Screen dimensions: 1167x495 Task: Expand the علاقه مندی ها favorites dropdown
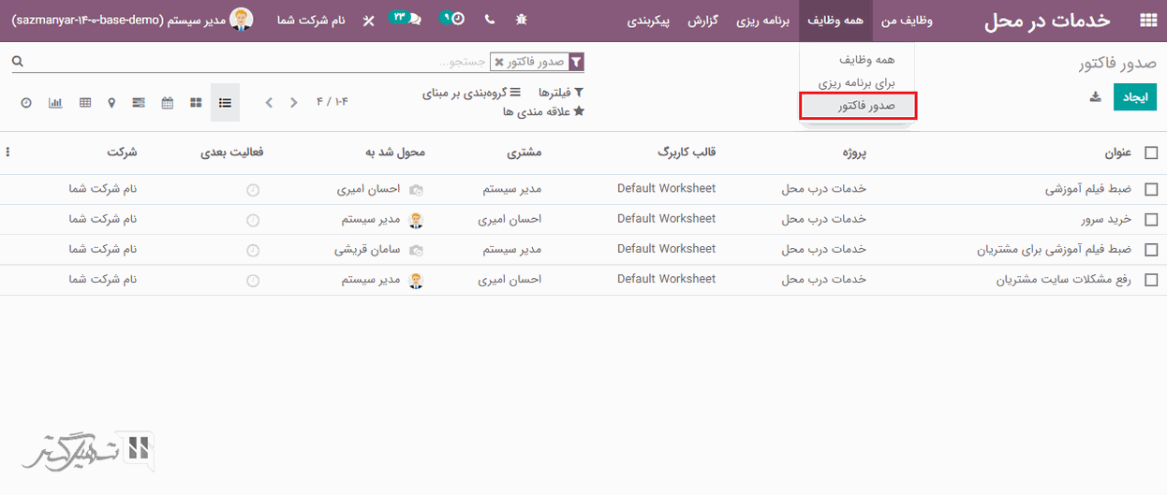pyautogui.click(x=543, y=111)
